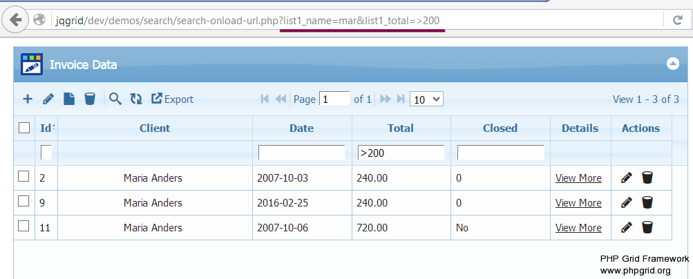Viewport: 693px width, 279px height.
Task: Collapse the Invoice Data grid panel
Action: pyautogui.click(x=672, y=64)
